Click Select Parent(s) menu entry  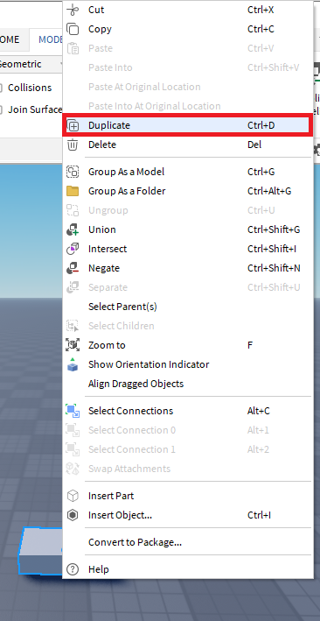click(188, 307)
